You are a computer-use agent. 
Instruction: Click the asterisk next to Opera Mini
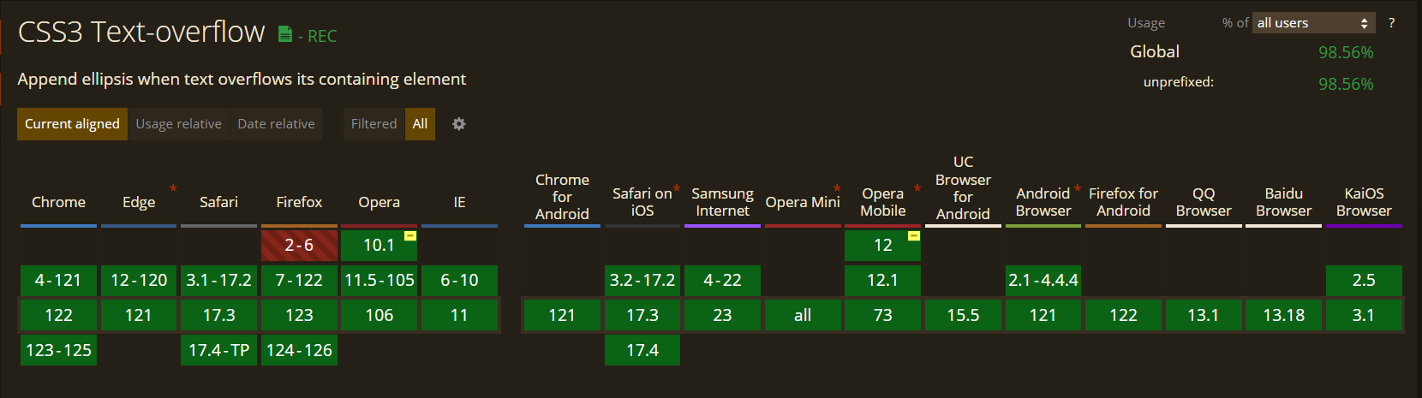(x=837, y=188)
